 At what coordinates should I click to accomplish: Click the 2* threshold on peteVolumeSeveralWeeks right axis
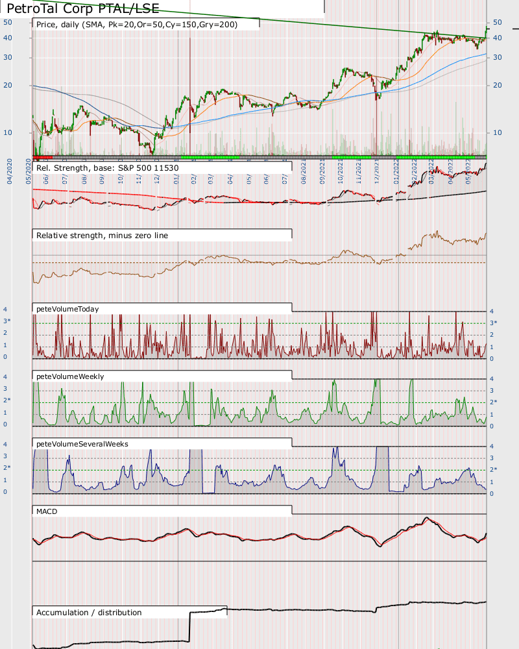point(494,470)
